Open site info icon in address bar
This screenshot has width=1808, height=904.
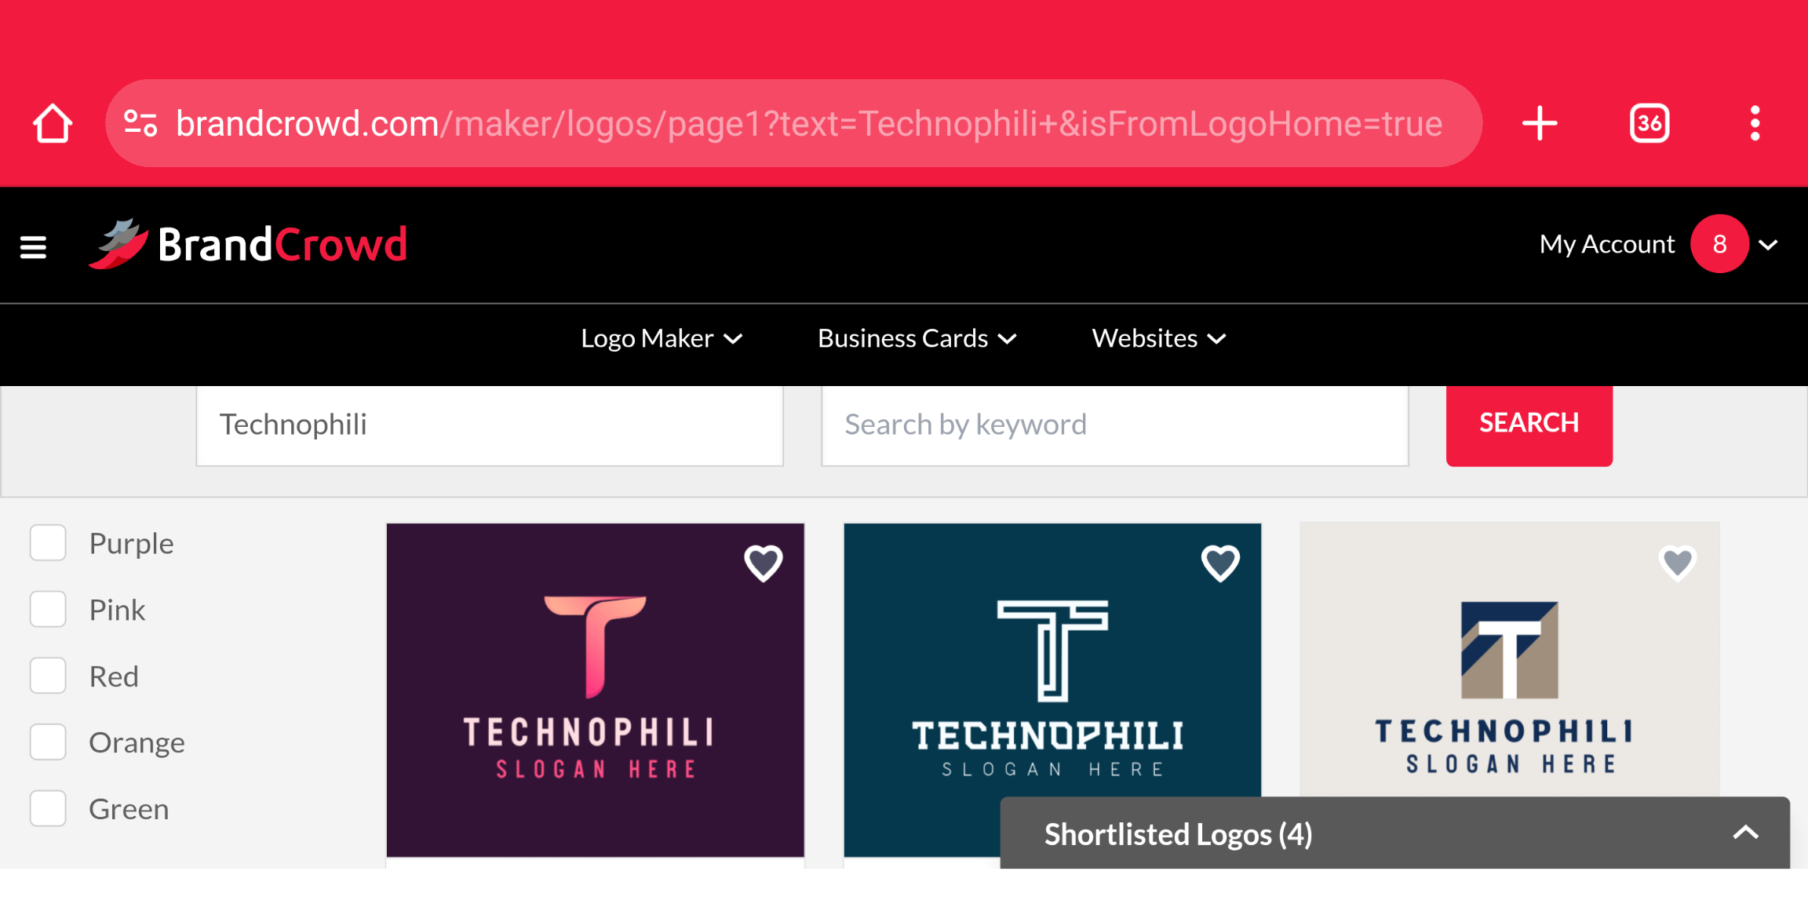141,123
